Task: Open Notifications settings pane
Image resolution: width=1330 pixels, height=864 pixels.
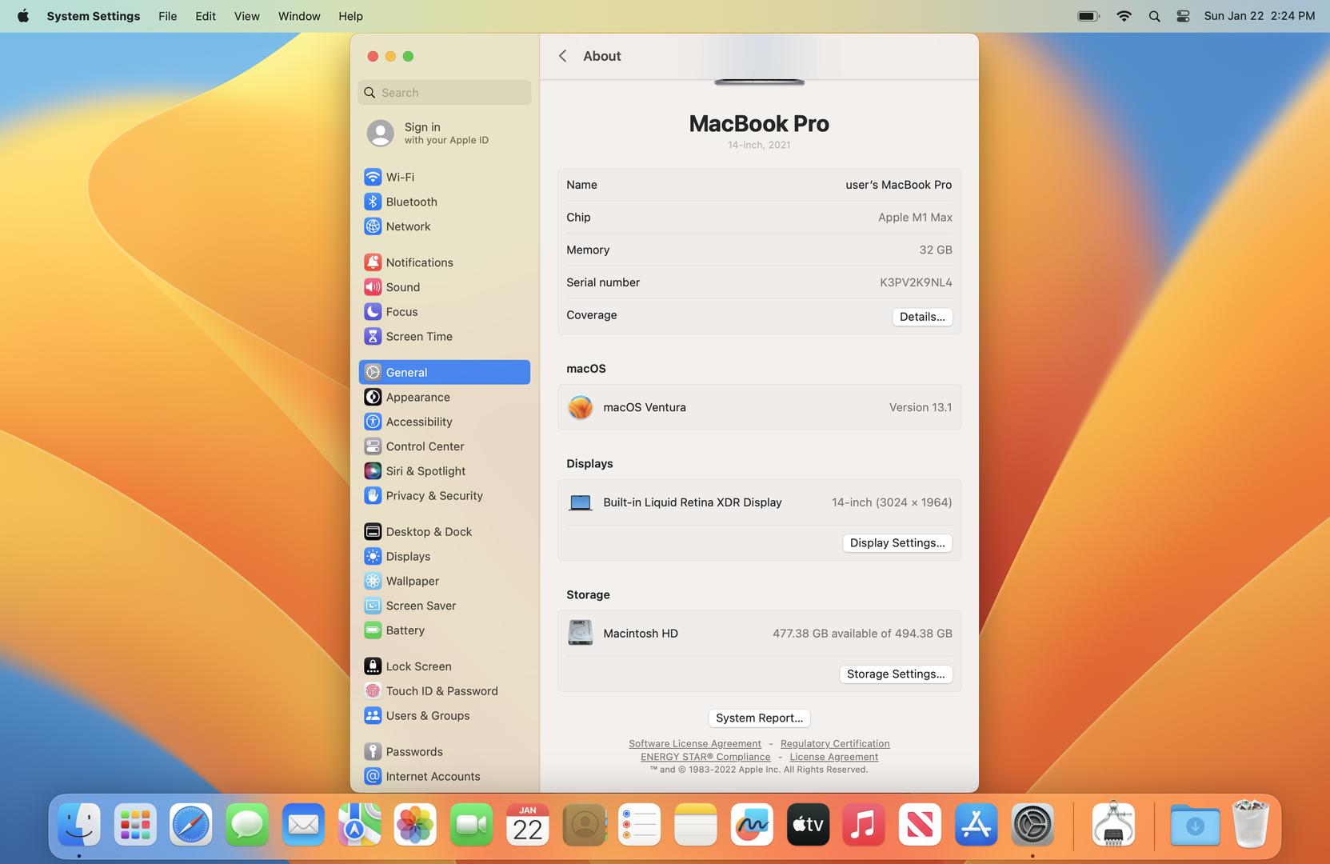Action: coord(418,262)
